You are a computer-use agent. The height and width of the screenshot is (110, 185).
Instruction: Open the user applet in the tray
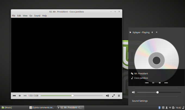[166, 108]
